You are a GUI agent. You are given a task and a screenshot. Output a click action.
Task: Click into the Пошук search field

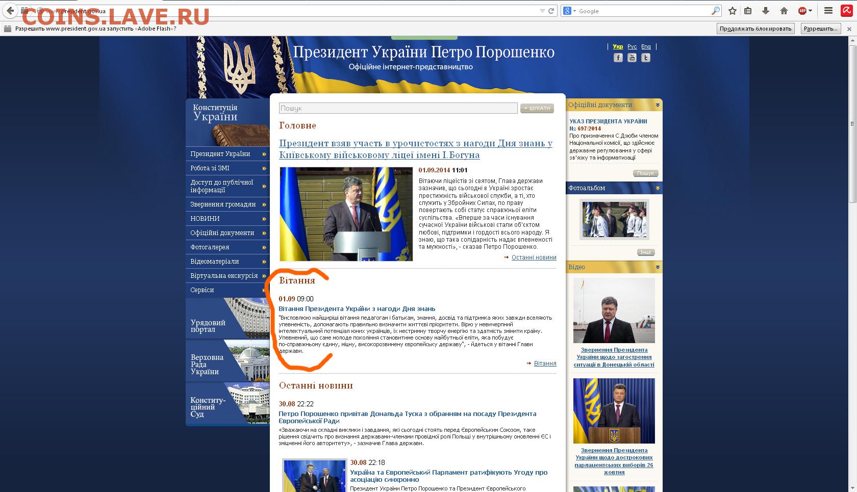[398, 108]
